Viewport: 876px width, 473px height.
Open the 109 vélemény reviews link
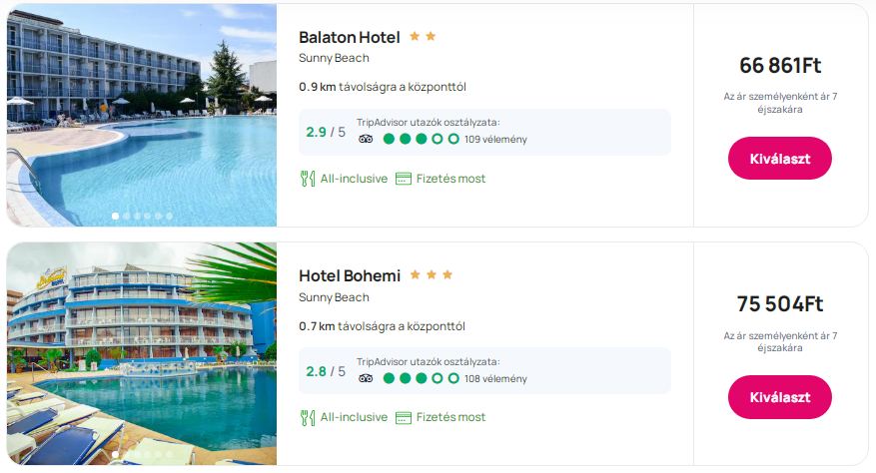click(495, 140)
